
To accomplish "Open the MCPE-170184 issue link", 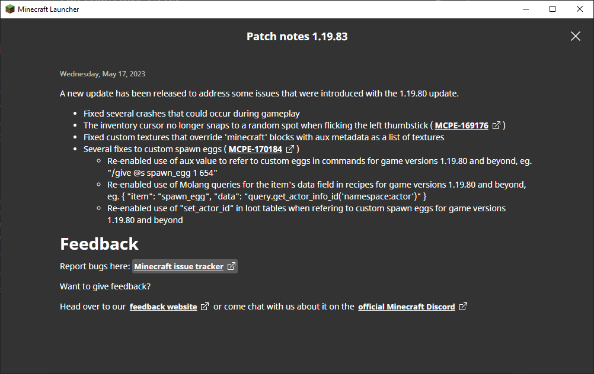I will tap(255, 149).
